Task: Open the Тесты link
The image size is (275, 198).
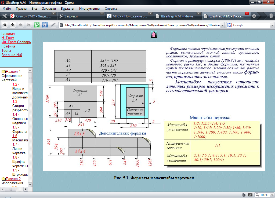Action: pos(6,50)
